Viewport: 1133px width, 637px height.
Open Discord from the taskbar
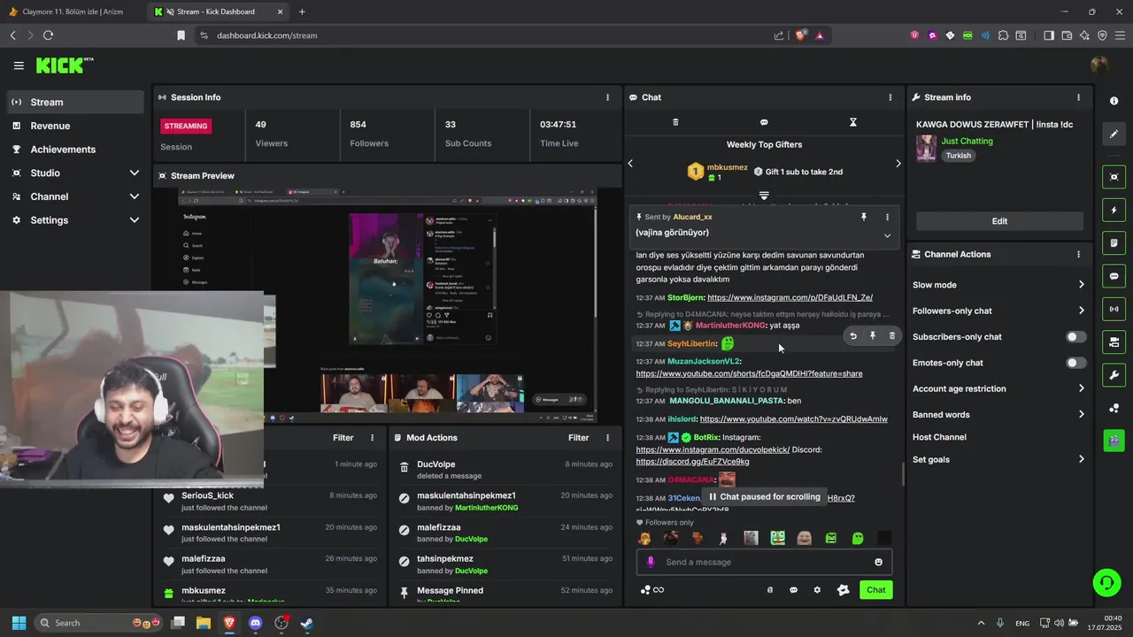click(256, 623)
